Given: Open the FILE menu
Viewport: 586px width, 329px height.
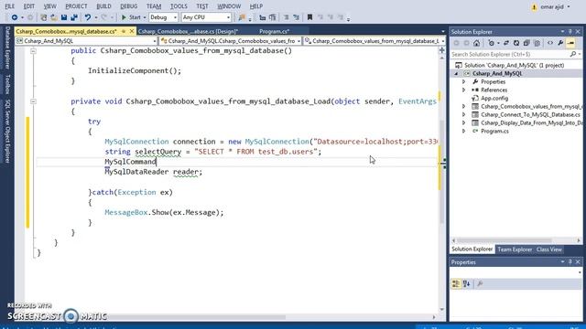Looking at the screenshot, I should 10,6.
